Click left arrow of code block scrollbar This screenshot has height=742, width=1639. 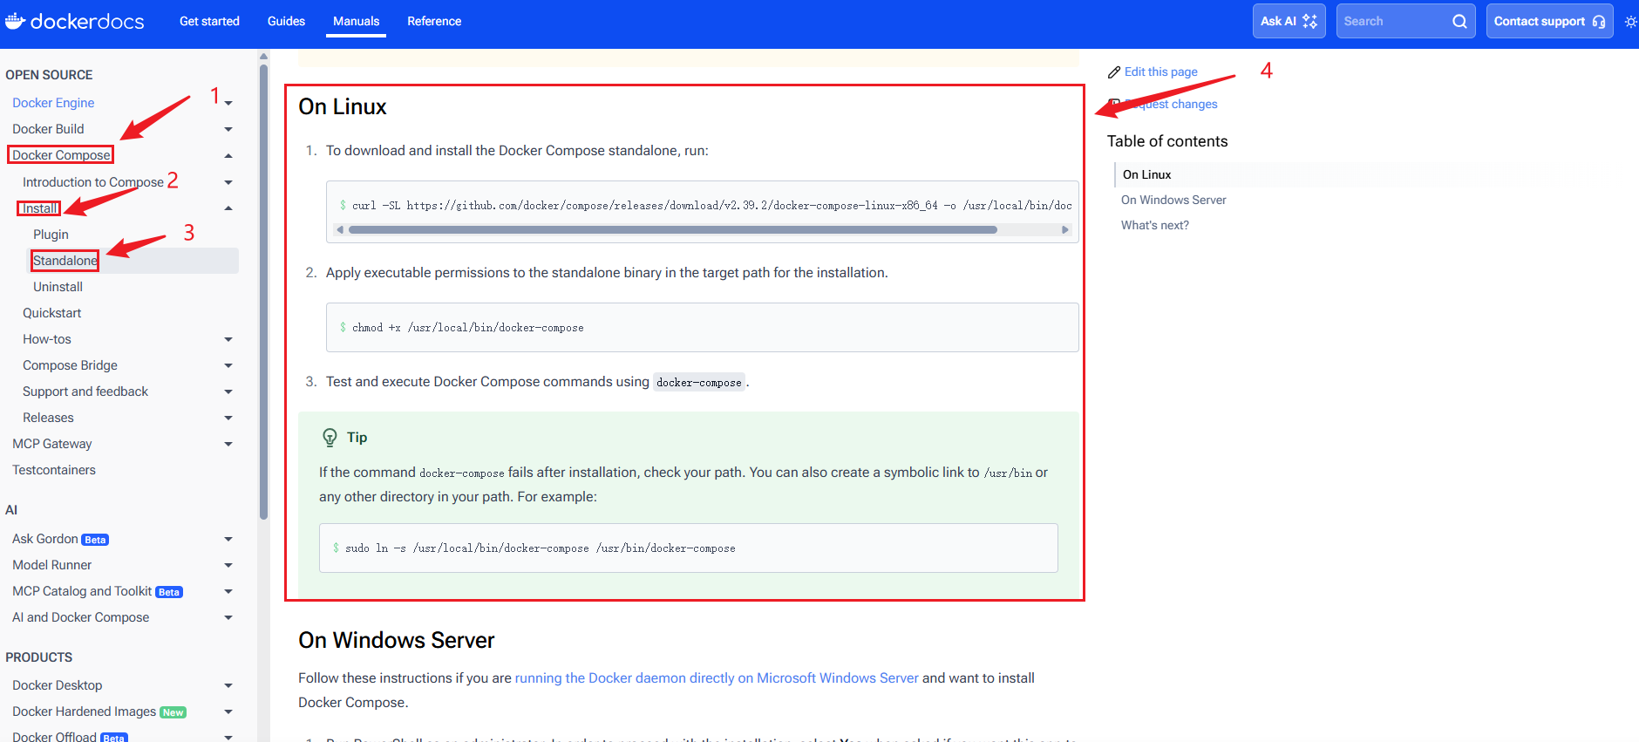[339, 230]
